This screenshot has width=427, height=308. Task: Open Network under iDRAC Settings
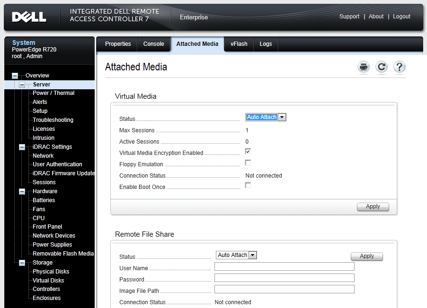coord(43,156)
